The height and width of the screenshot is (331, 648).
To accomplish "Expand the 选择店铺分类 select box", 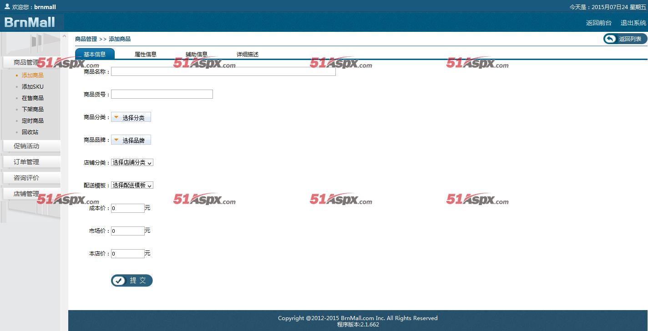I will 132,162.
